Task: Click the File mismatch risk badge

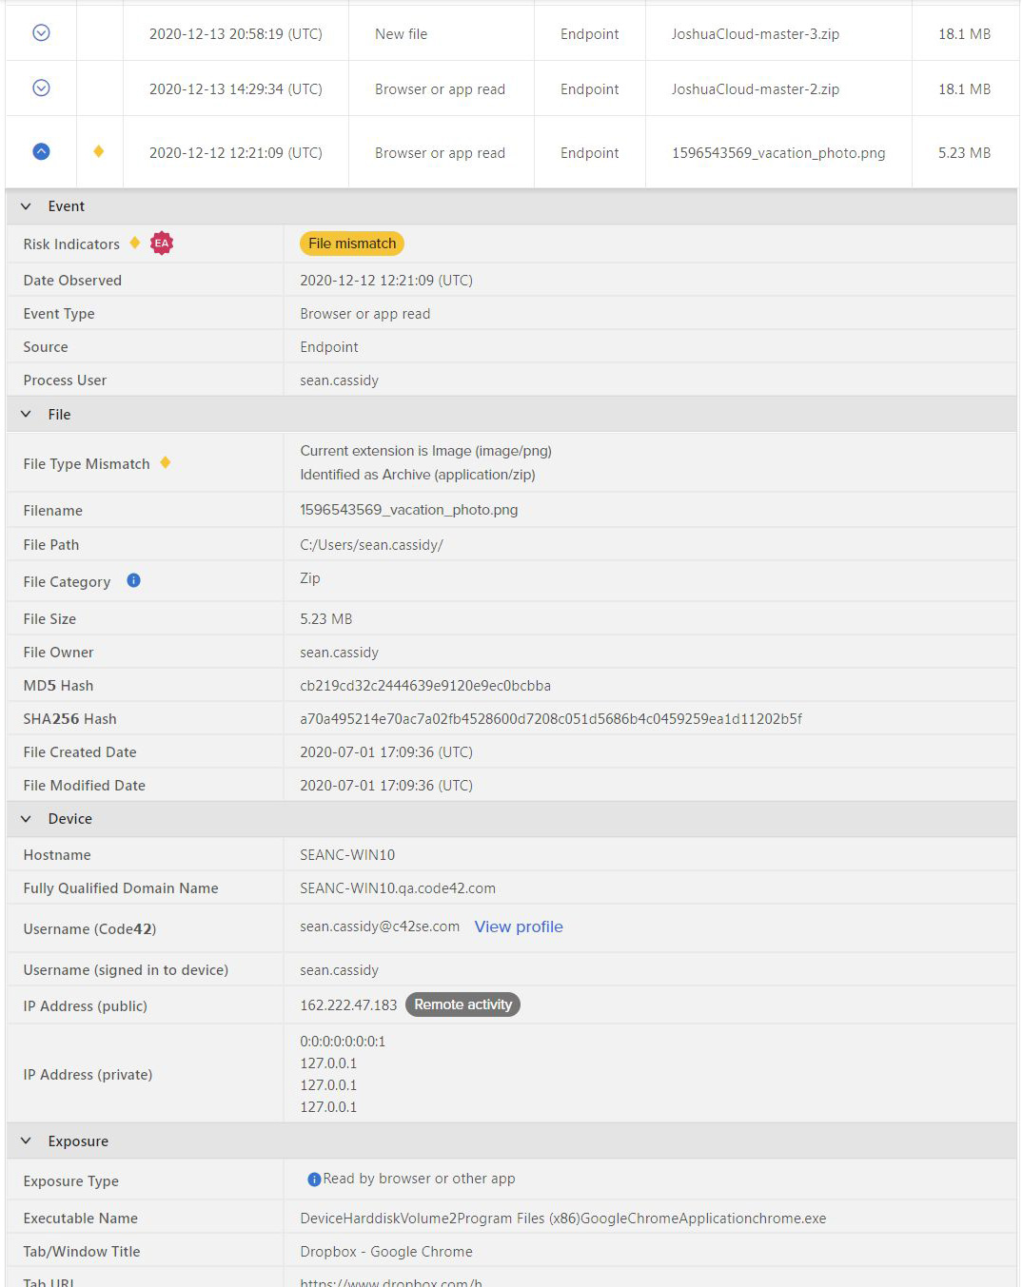Action: pyautogui.click(x=352, y=244)
